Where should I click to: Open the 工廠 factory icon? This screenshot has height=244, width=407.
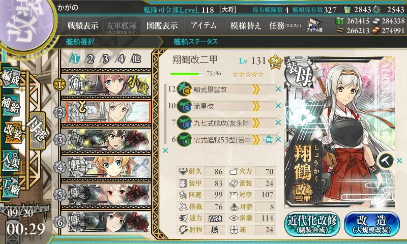(10, 187)
